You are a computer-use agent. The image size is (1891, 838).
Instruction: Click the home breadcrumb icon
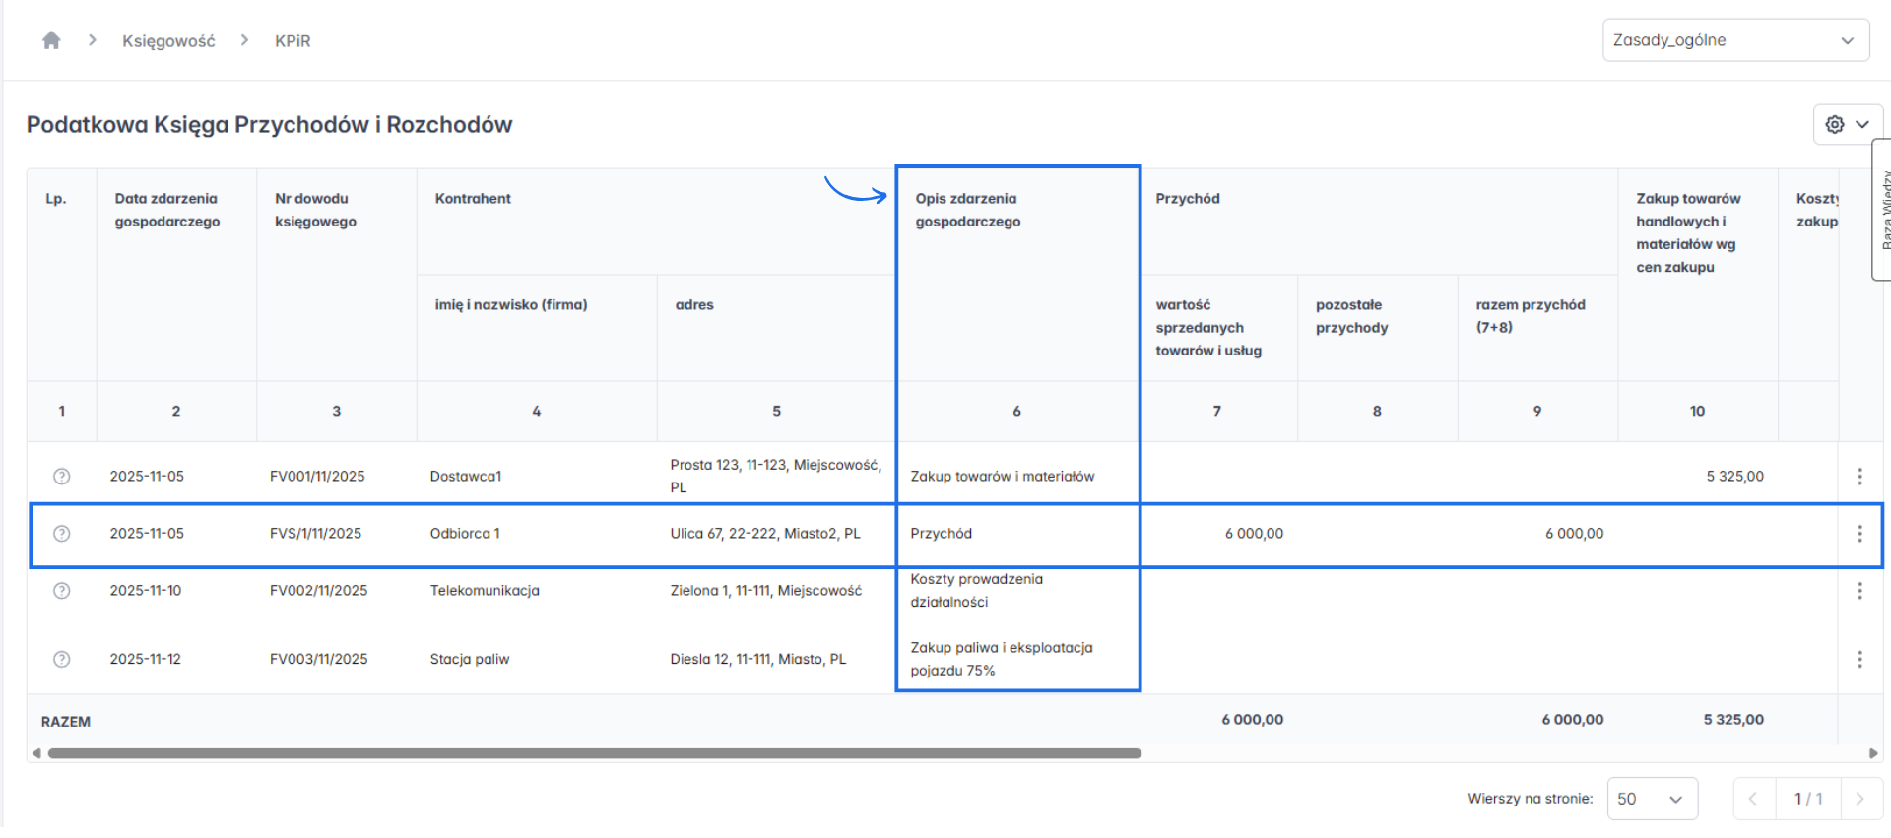tap(51, 40)
